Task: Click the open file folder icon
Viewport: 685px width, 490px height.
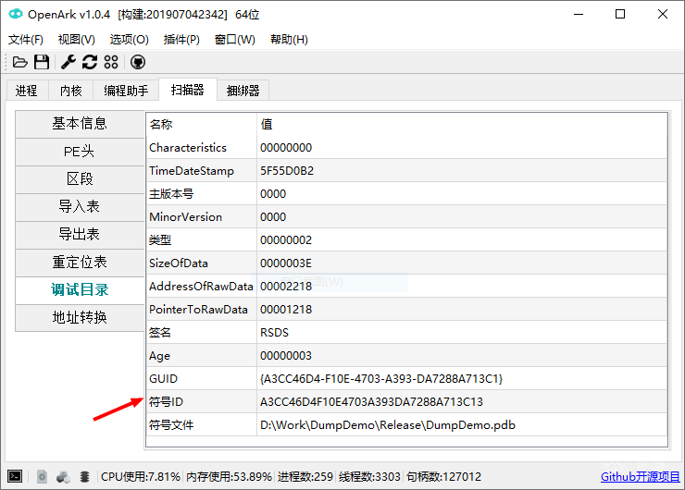Action: [x=19, y=62]
